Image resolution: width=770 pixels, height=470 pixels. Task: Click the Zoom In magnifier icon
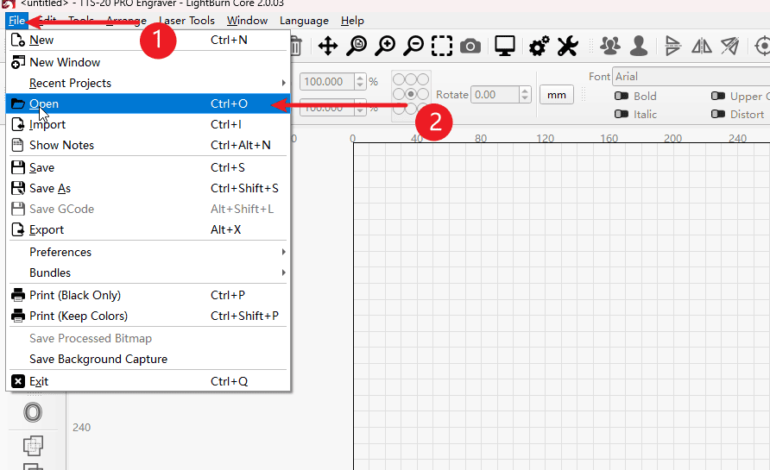[385, 47]
